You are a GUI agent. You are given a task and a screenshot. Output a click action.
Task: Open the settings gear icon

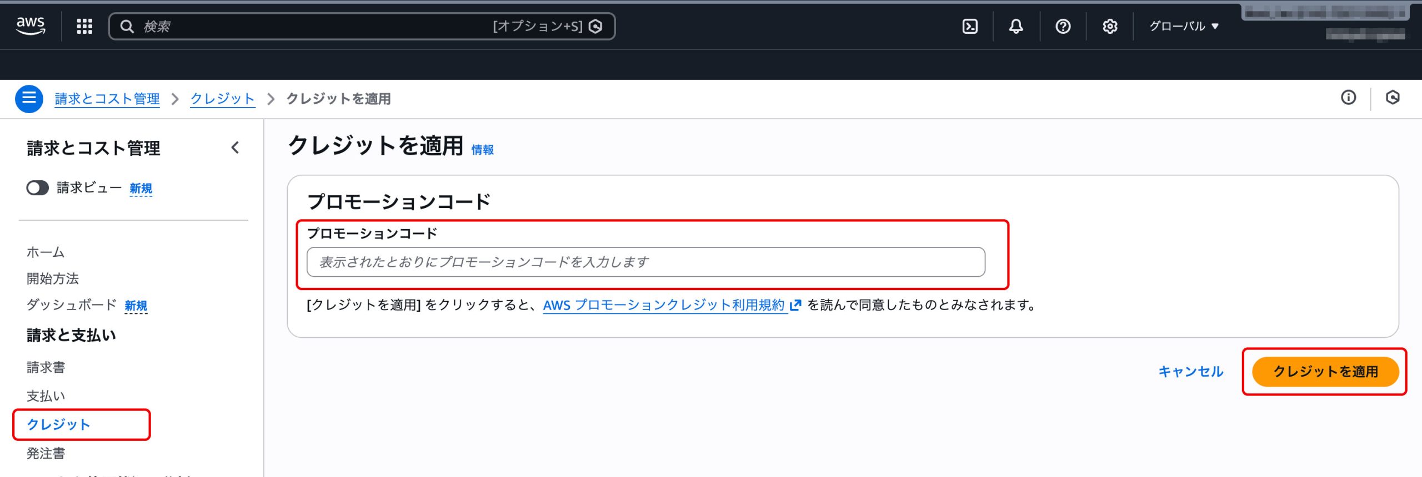(x=1109, y=26)
